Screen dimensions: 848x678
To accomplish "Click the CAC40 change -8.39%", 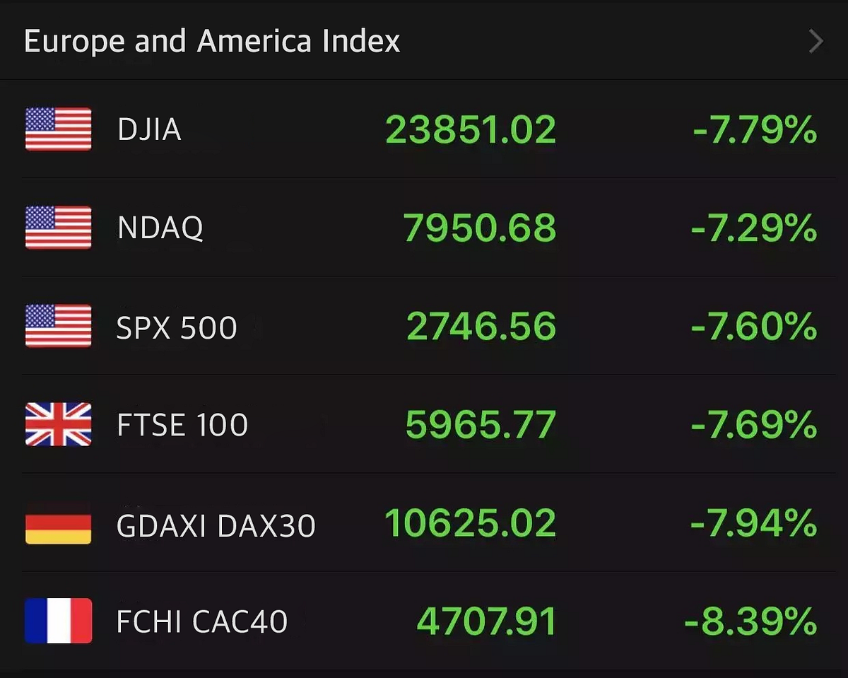I will [751, 621].
